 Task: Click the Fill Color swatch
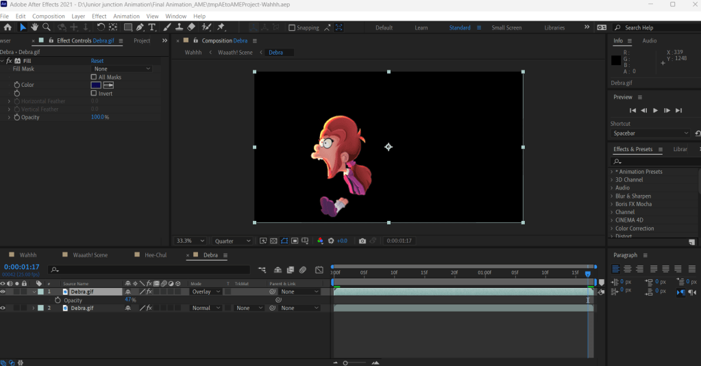96,86
